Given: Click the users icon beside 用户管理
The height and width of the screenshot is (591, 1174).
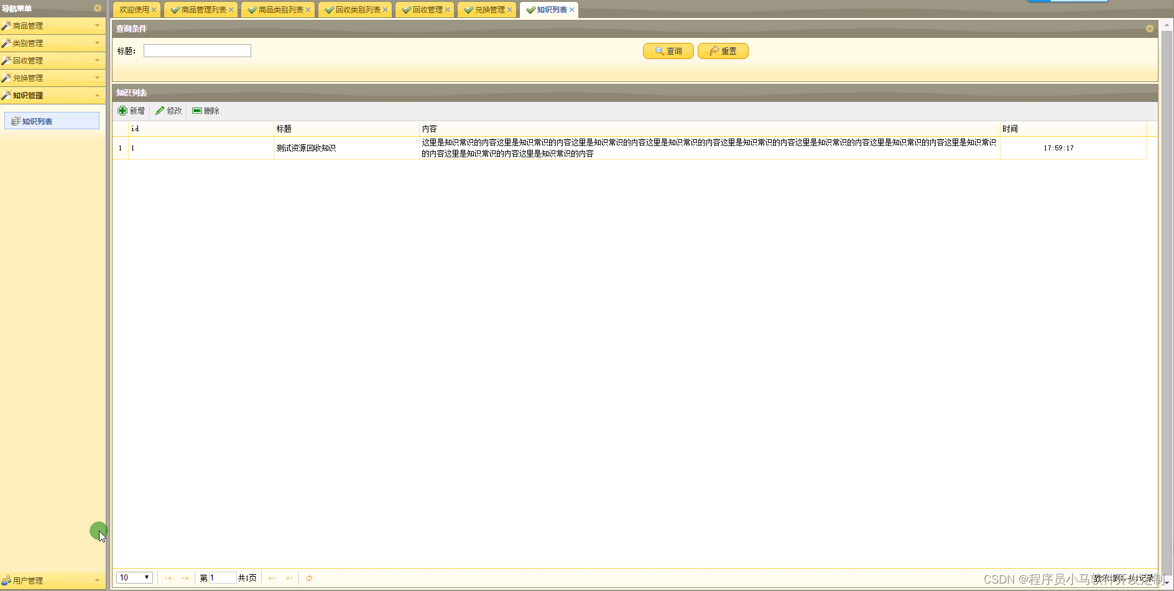Looking at the screenshot, I should click(x=6, y=580).
